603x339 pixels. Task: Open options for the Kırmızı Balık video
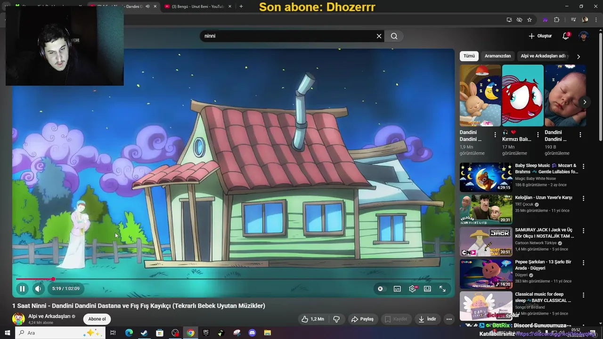click(x=538, y=135)
